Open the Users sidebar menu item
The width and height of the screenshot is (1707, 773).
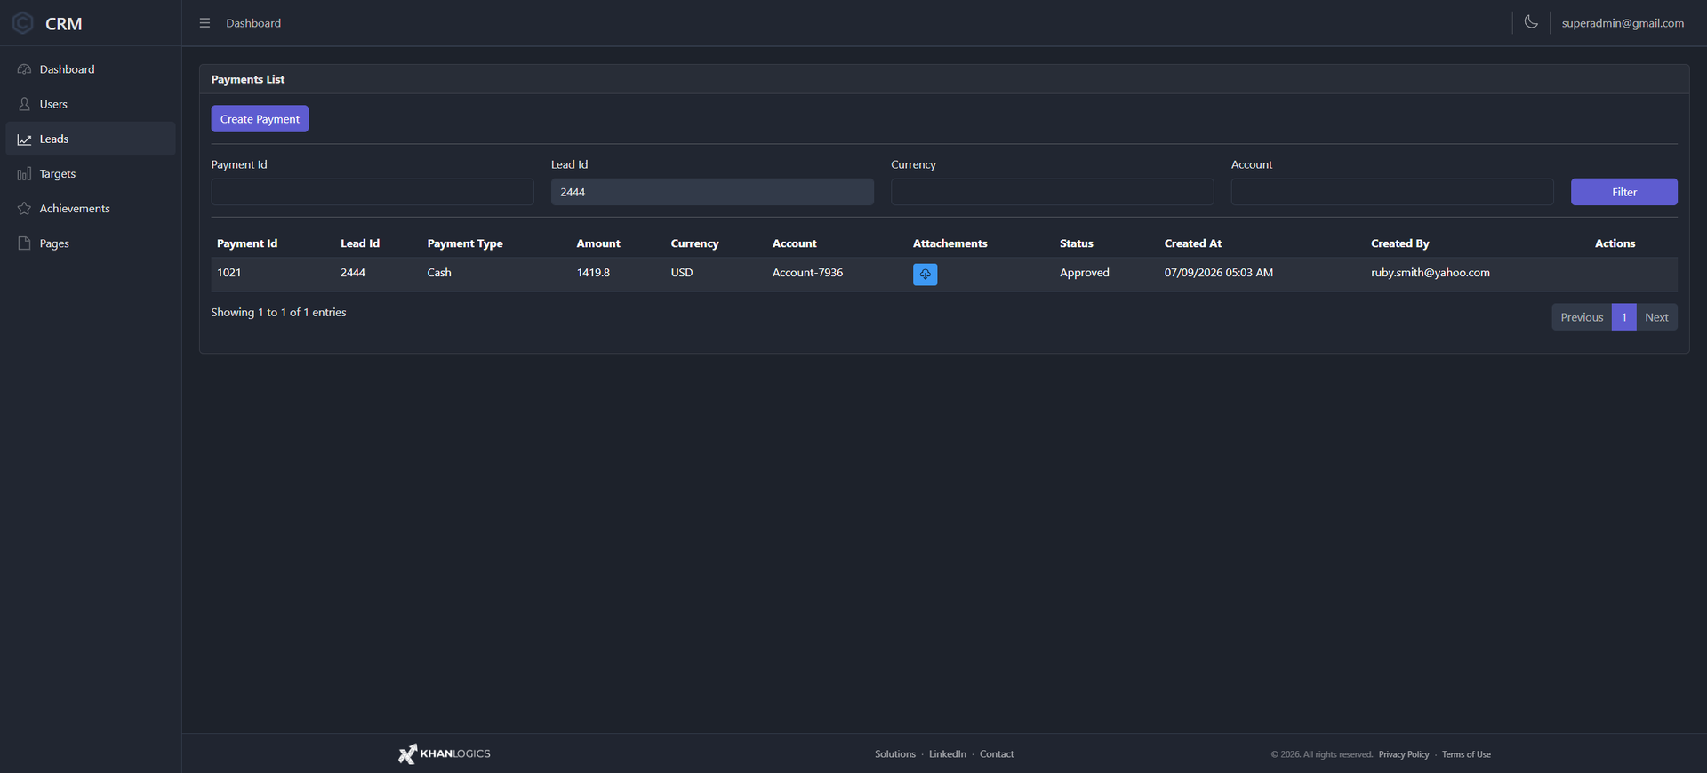[91, 104]
